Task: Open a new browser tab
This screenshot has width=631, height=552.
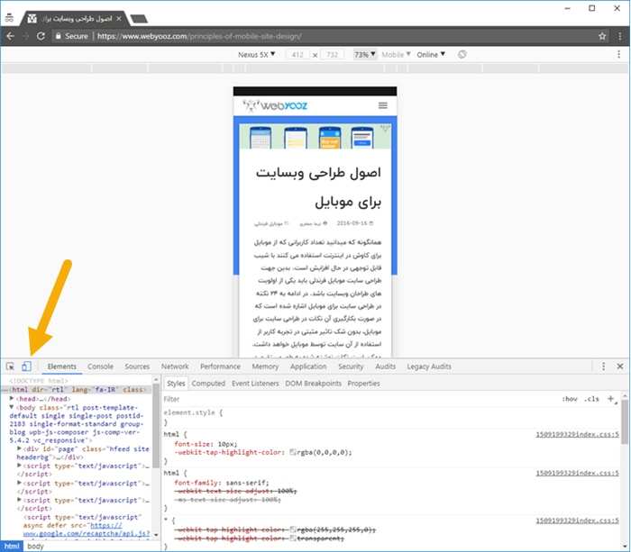Action: (139, 19)
